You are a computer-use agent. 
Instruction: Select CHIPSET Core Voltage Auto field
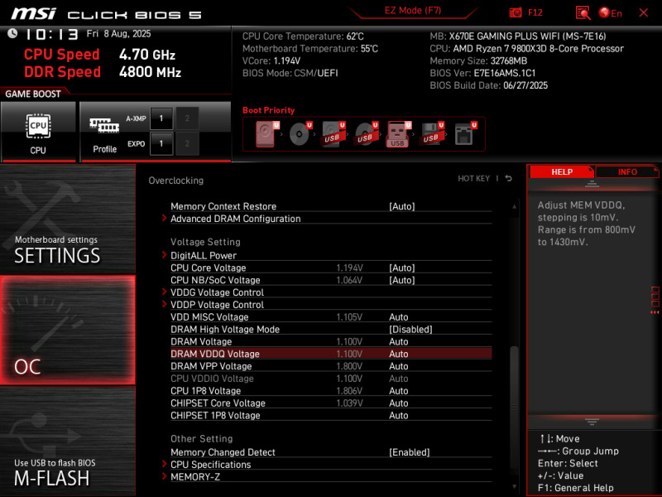(x=399, y=403)
